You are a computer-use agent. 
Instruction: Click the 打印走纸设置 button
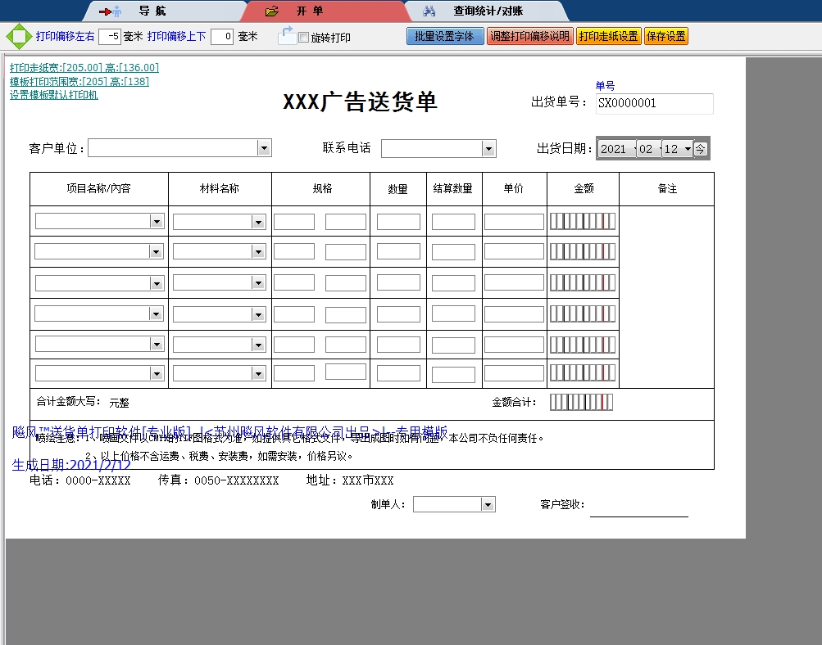(x=608, y=36)
